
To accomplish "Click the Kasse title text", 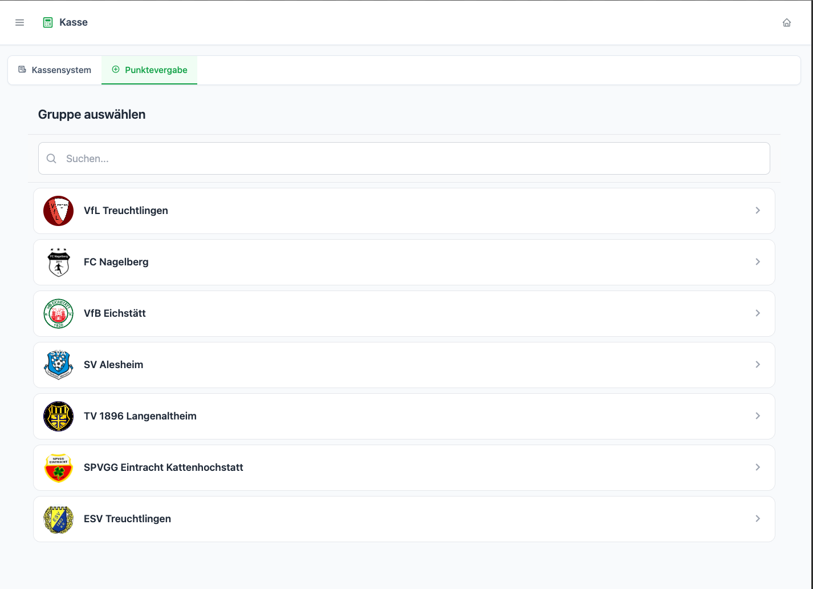I will coord(74,22).
